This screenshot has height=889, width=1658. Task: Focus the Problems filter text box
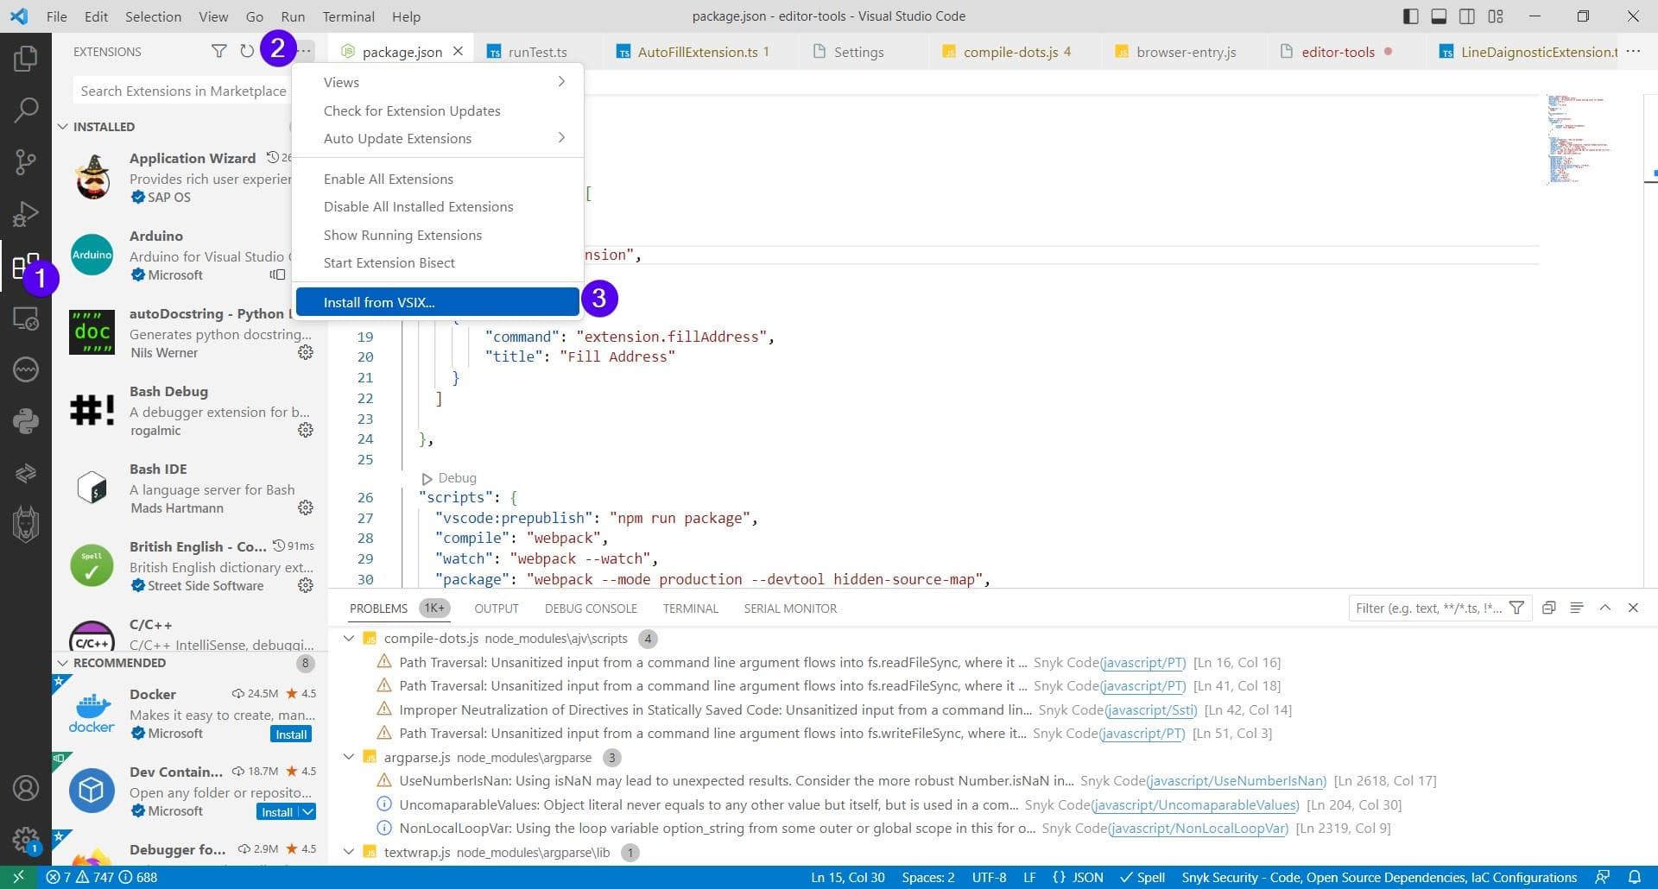1428,608
